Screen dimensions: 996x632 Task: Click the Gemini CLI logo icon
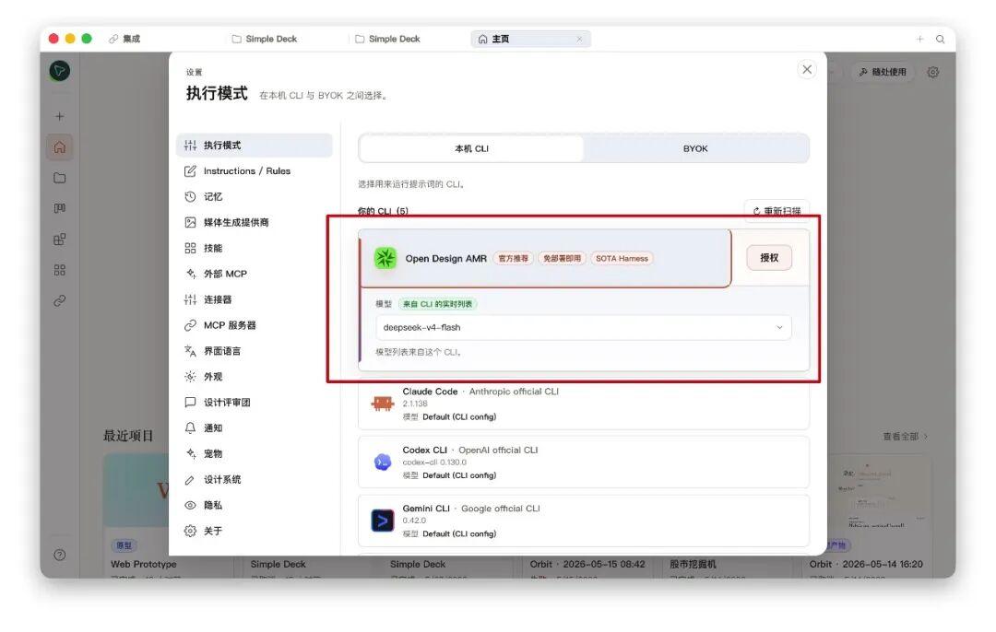coord(383,521)
